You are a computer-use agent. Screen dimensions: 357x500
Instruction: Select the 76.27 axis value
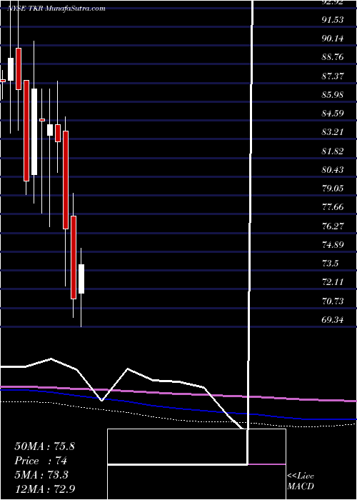point(333,226)
